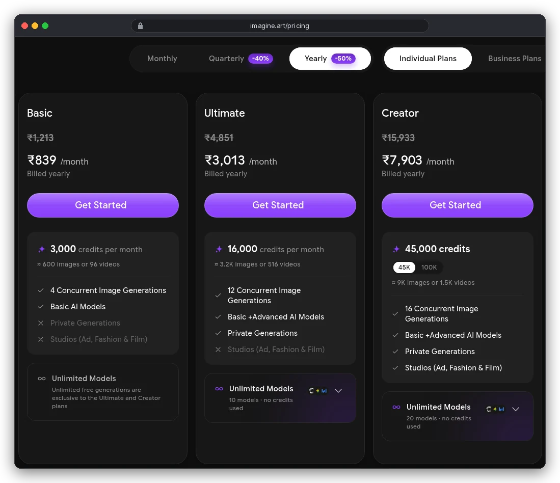
Task: Click the model logos in Ultimate card
Action: click(318, 391)
